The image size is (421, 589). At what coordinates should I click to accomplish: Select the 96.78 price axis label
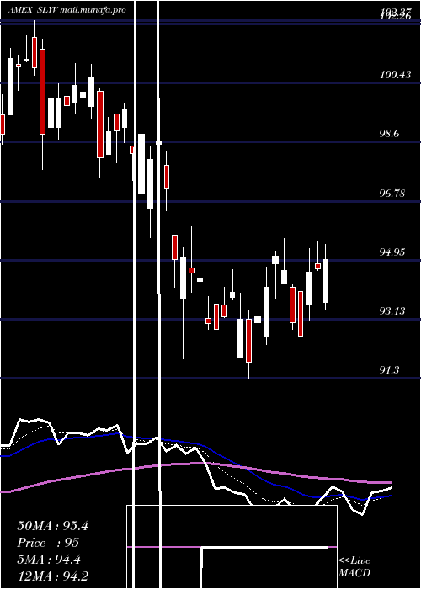(x=392, y=194)
